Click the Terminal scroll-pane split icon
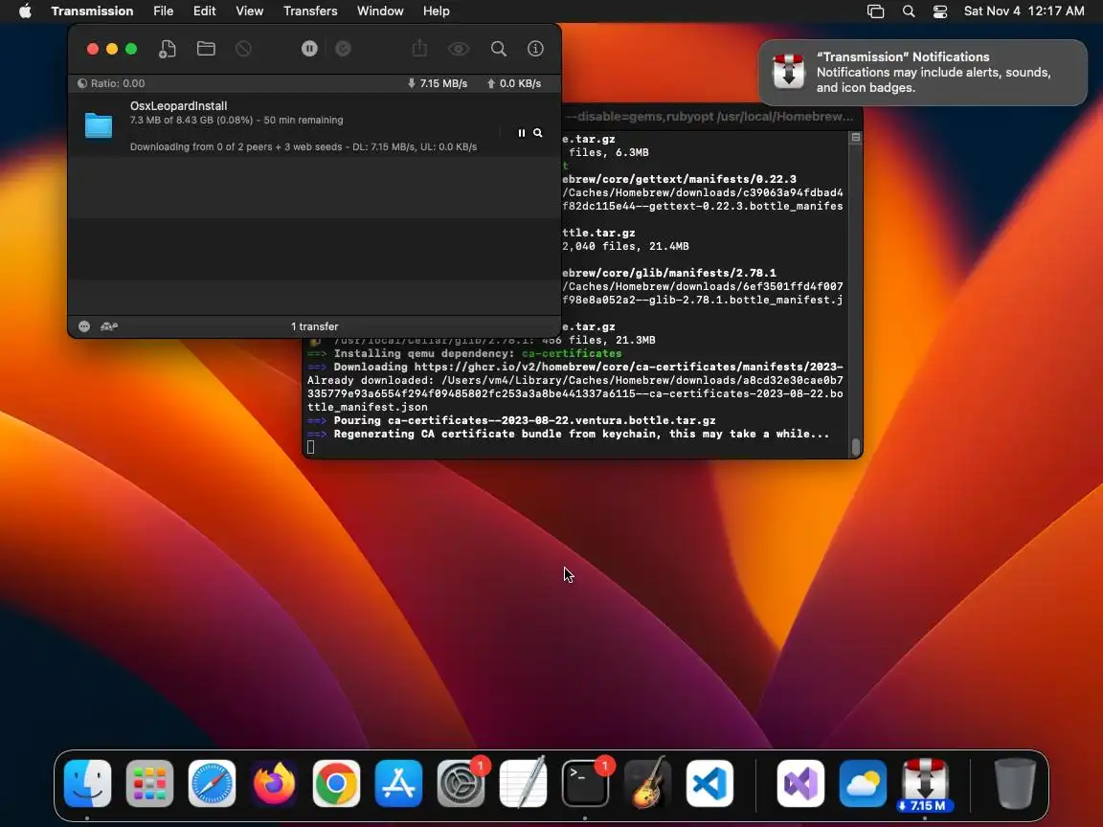 855,137
